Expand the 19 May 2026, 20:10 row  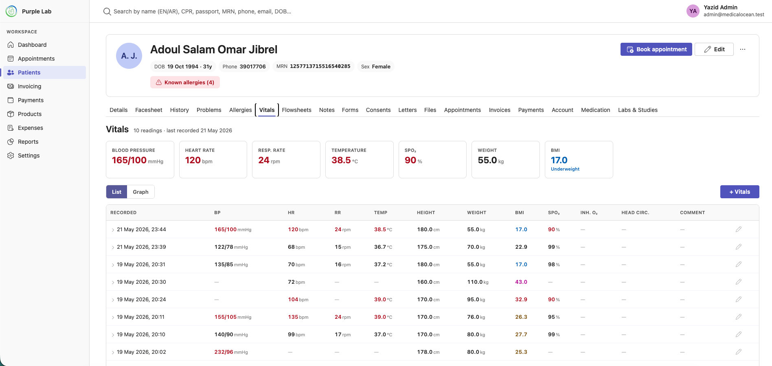point(113,335)
